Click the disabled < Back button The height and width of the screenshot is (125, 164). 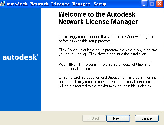pyautogui.click(x=94, y=118)
